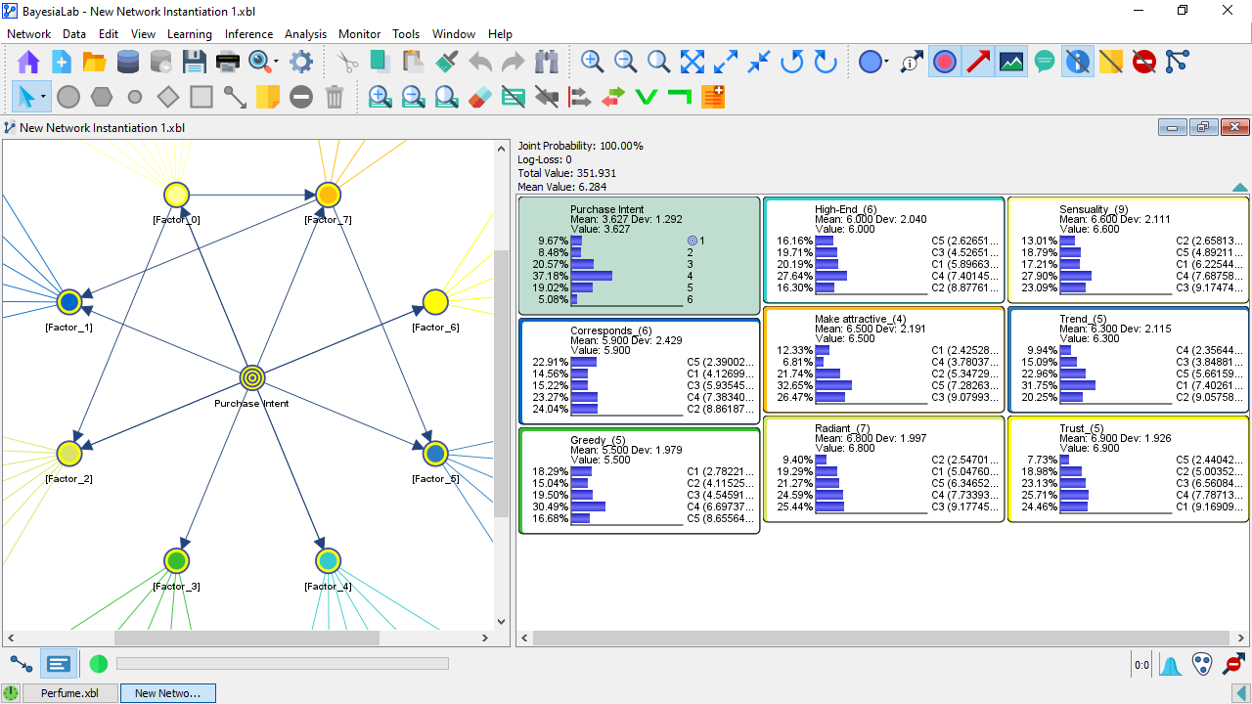Open the magnifier dropdown near the settings gear
Screen dimensions: 1252x704
pos(275,61)
